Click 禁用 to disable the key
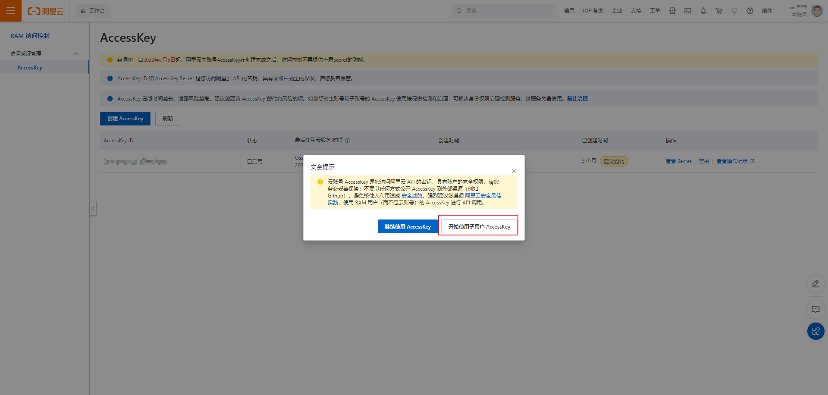Screen dimensions: 828x395 click(x=704, y=161)
